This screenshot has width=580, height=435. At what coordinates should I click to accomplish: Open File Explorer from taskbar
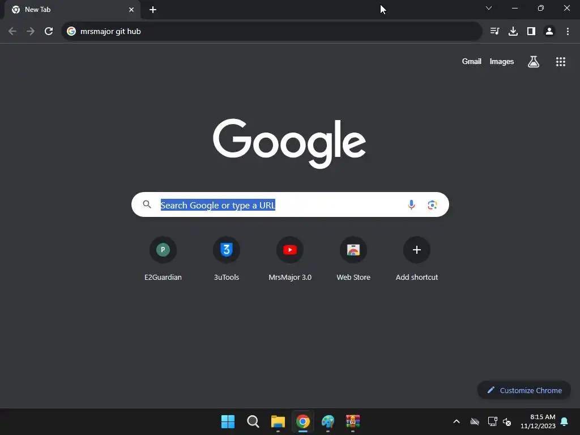coord(278,421)
